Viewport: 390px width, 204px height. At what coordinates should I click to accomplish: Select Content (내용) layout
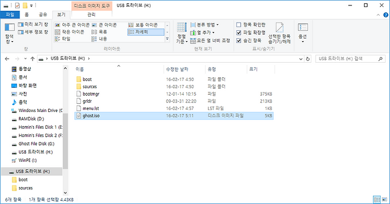tap(99, 39)
